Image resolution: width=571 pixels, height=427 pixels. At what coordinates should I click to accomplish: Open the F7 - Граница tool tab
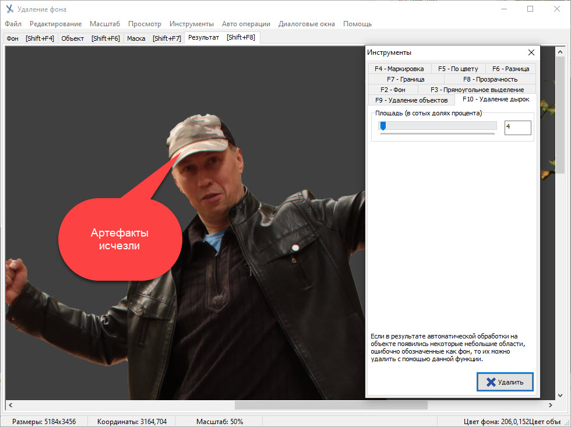(406, 79)
